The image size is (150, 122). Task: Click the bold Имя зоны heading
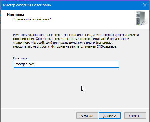point(16,15)
